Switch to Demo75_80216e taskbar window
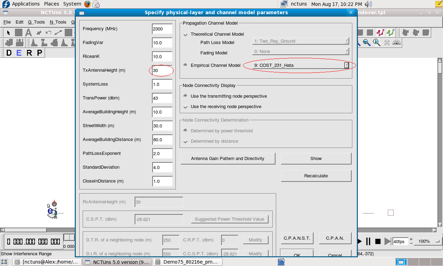 coord(187,262)
